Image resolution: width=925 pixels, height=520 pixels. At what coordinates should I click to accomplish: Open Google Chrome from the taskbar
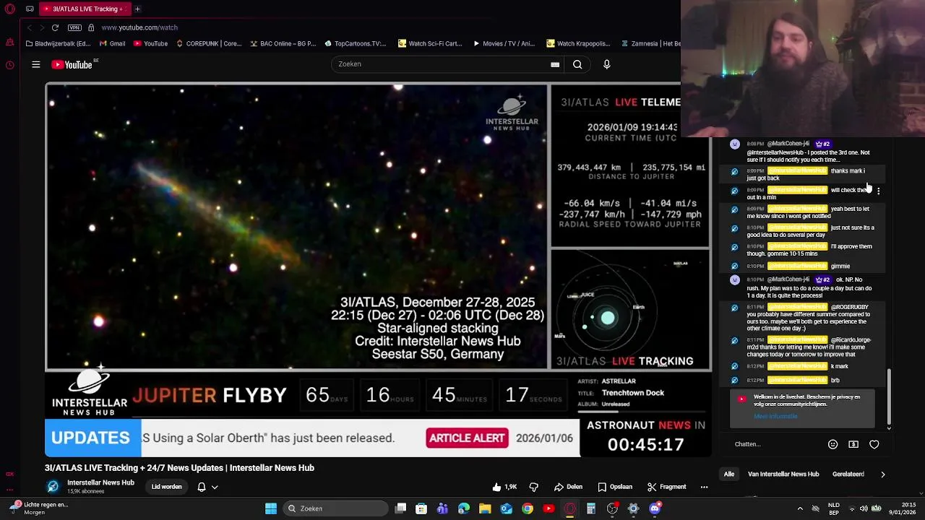click(x=528, y=508)
